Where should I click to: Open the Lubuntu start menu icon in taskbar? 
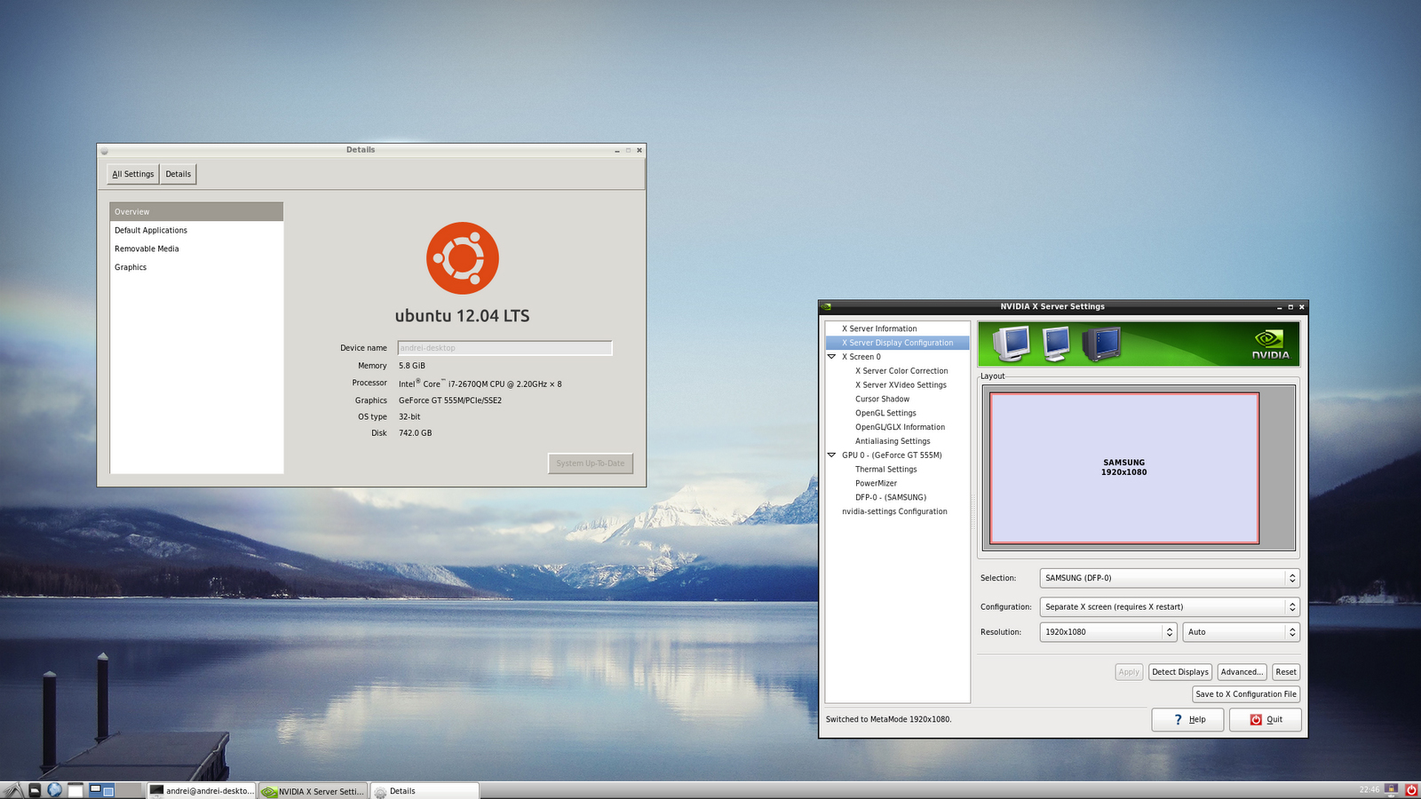(x=12, y=790)
